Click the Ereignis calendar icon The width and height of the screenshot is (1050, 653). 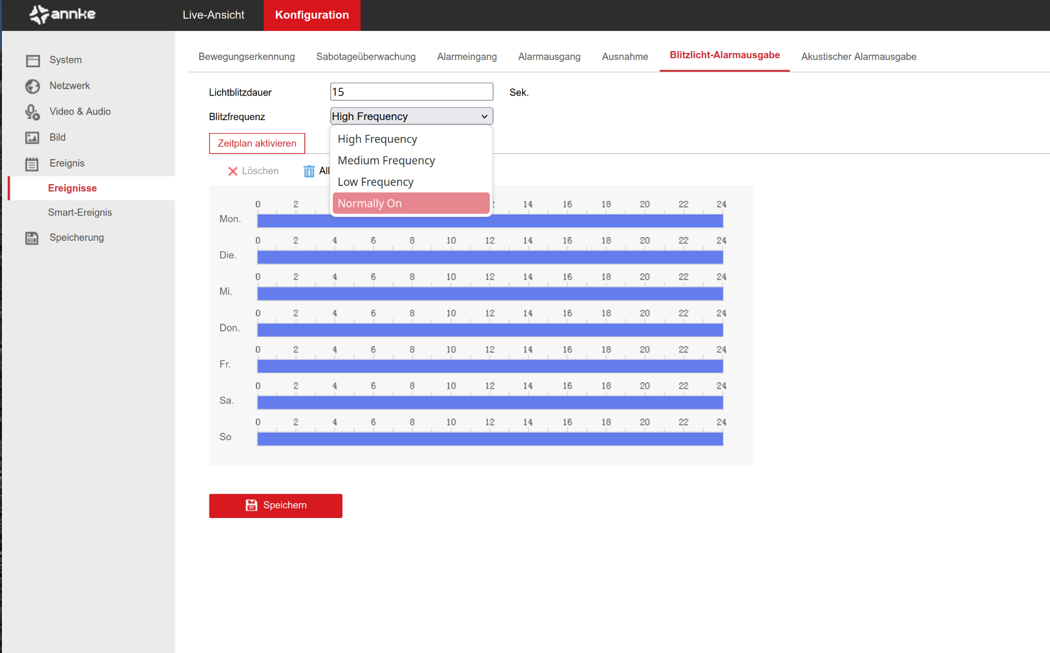click(32, 164)
